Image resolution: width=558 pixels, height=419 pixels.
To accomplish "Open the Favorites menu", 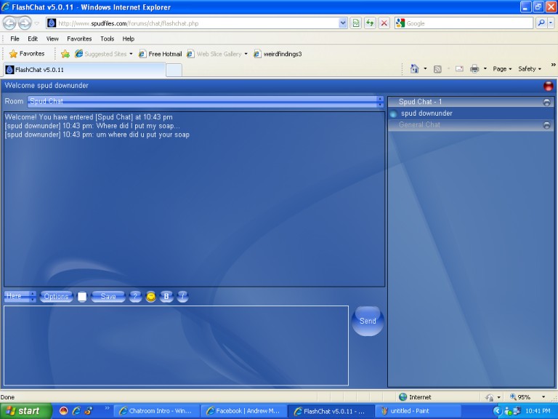I will [79, 39].
